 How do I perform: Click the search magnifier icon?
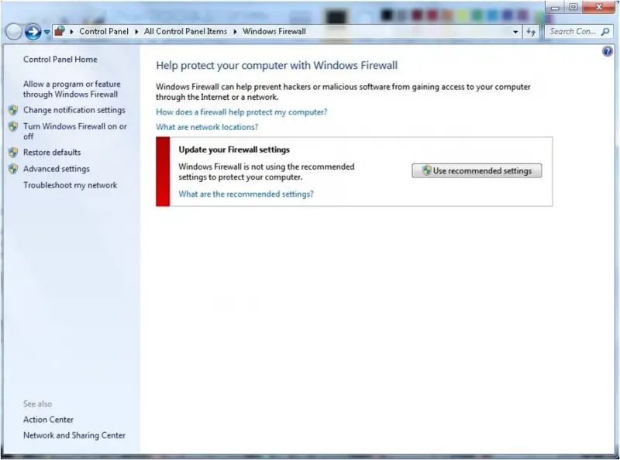point(605,32)
